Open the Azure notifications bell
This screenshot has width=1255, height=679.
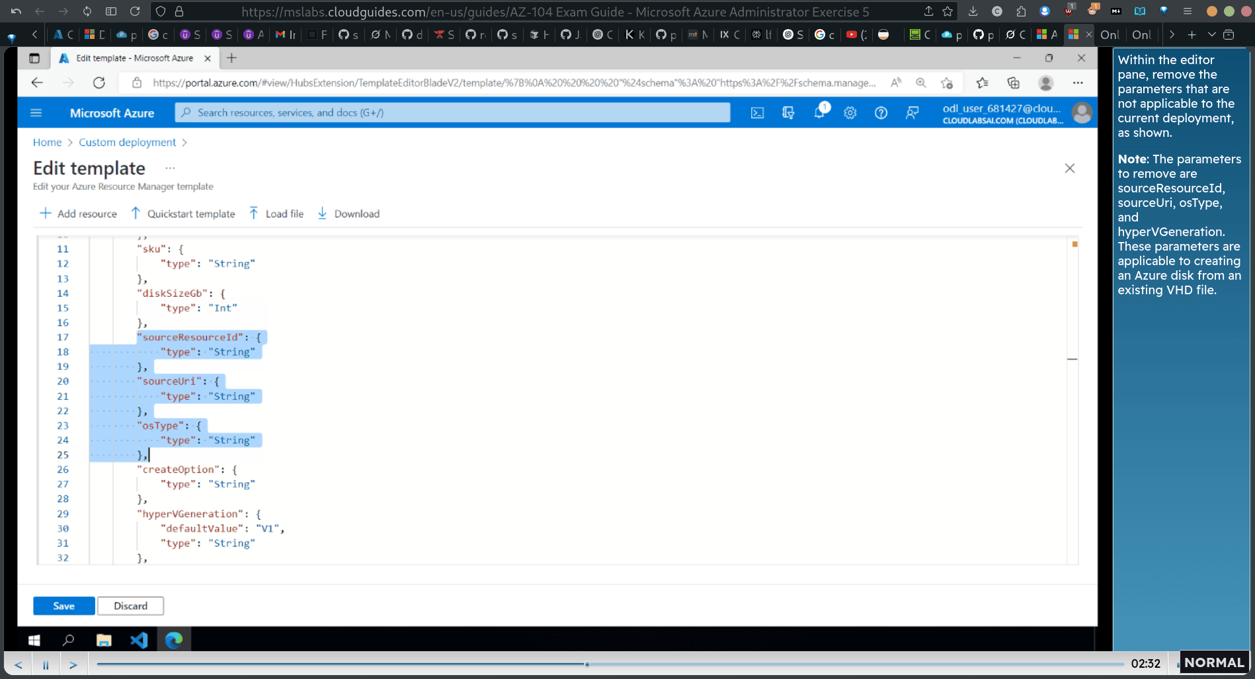pyautogui.click(x=819, y=112)
